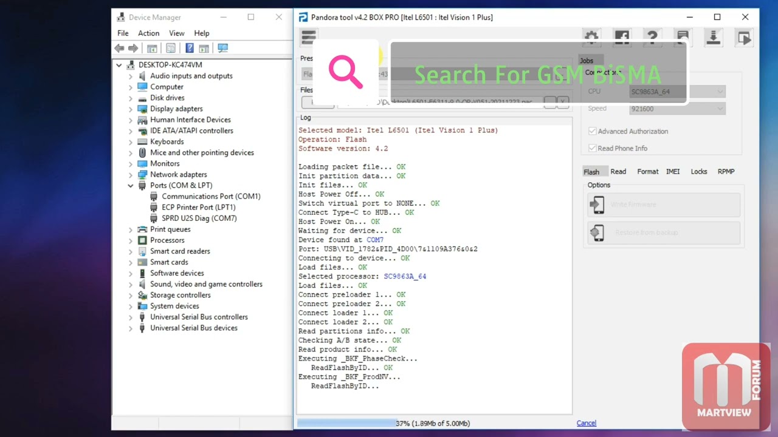Select the Mice and other pointing devices icon
The image size is (778, 437).
(142, 152)
